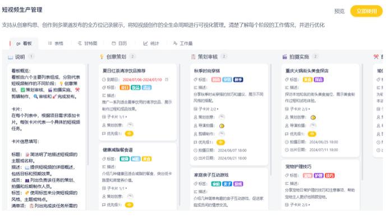Screen dimensions: 387x218
Task: Click the 说明 column vertical scrollbar
Action: pyautogui.click(x=88, y=115)
